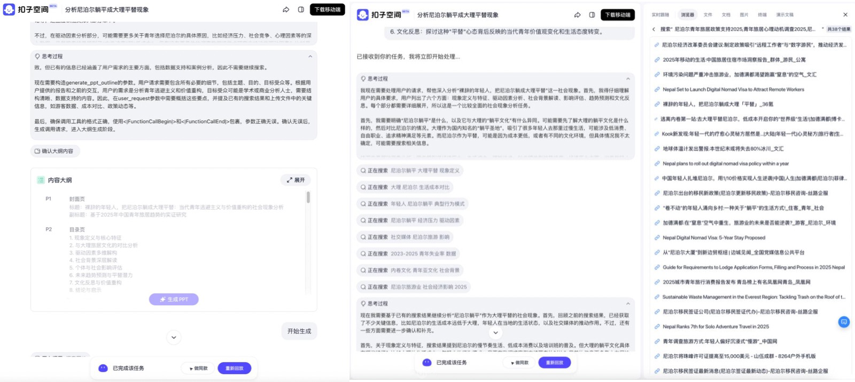Click link icon of 'Nepal Digital Nomad Visa: 5-Year Stay Proposed'

[657, 238]
